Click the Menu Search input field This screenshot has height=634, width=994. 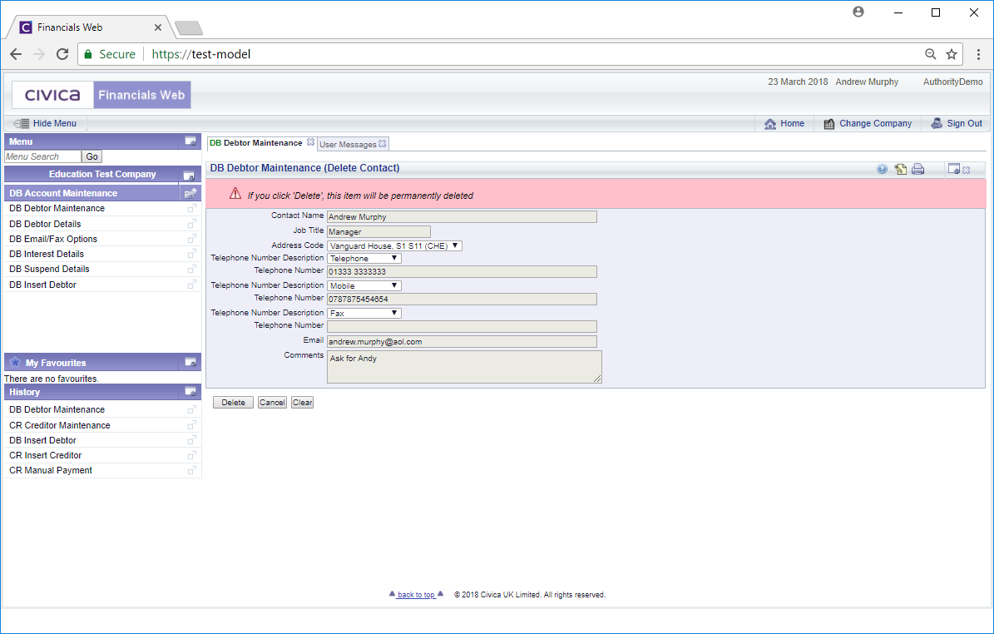point(42,156)
